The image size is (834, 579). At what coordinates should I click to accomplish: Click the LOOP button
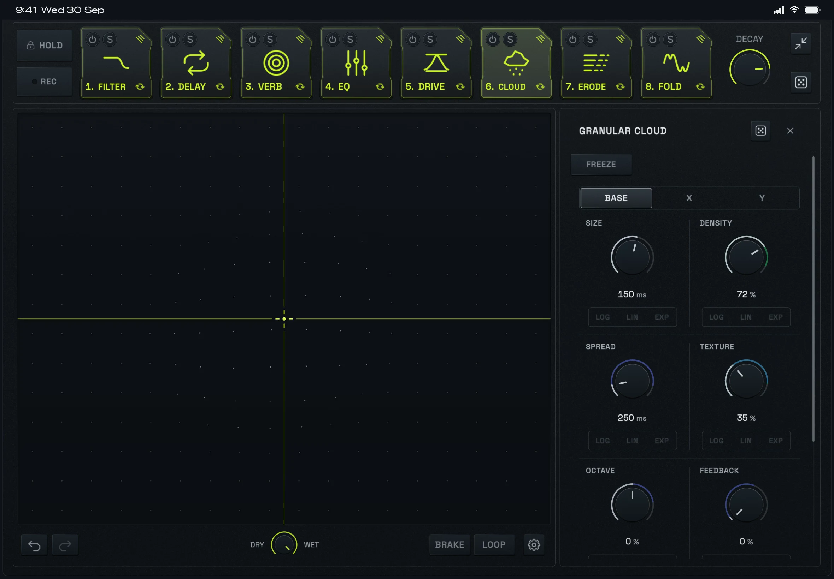(x=494, y=544)
